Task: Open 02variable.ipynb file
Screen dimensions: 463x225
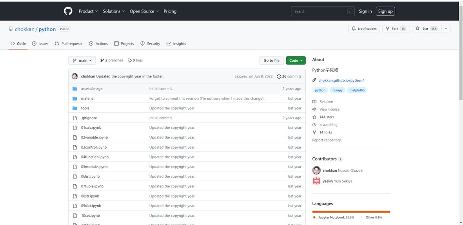Action: (x=94, y=137)
